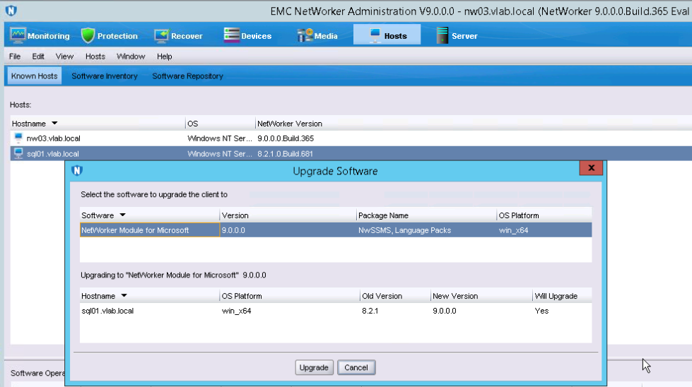Select the nw03.vlab.local host row
The width and height of the screenshot is (692, 387).
tap(351, 138)
